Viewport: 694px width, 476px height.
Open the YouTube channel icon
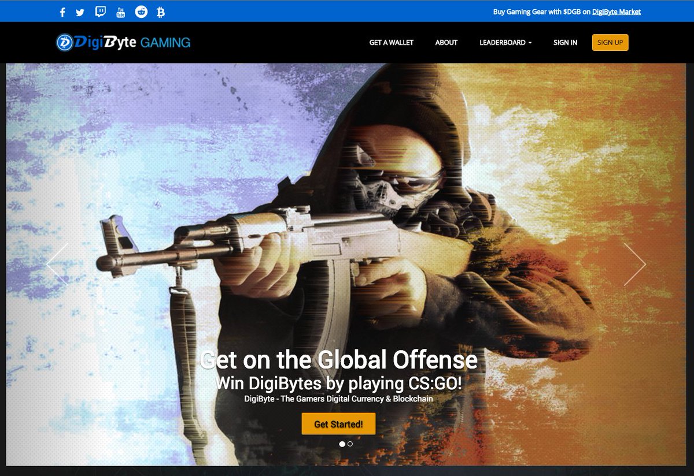tap(120, 12)
